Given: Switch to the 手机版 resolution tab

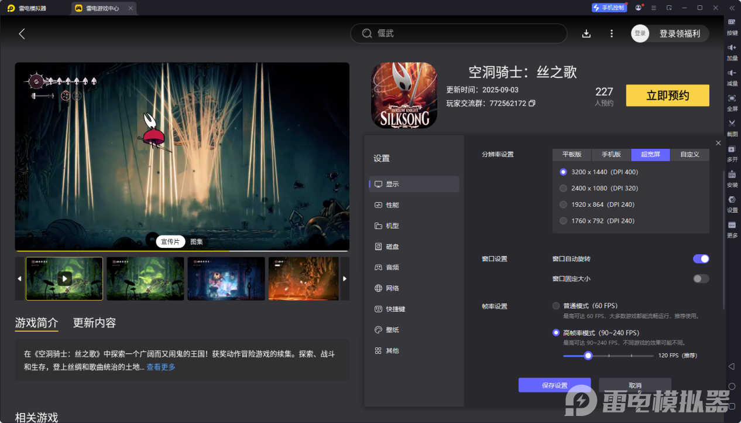Looking at the screenshot, I should (611, 155).
